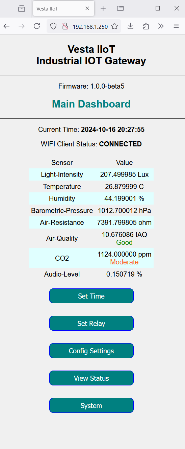
Task: Click the browser back arrow
Action: (6, 26)
